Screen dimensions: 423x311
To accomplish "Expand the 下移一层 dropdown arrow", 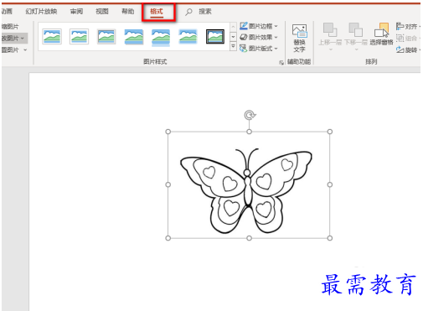I will (356, 49).
